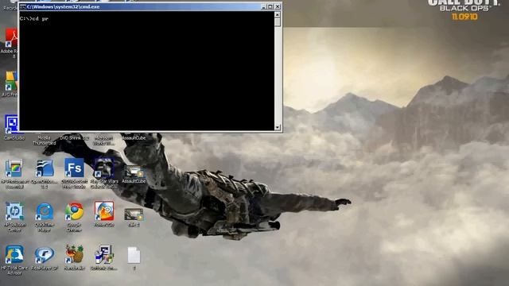Minimize the cmd.exe window

point(263,6)
